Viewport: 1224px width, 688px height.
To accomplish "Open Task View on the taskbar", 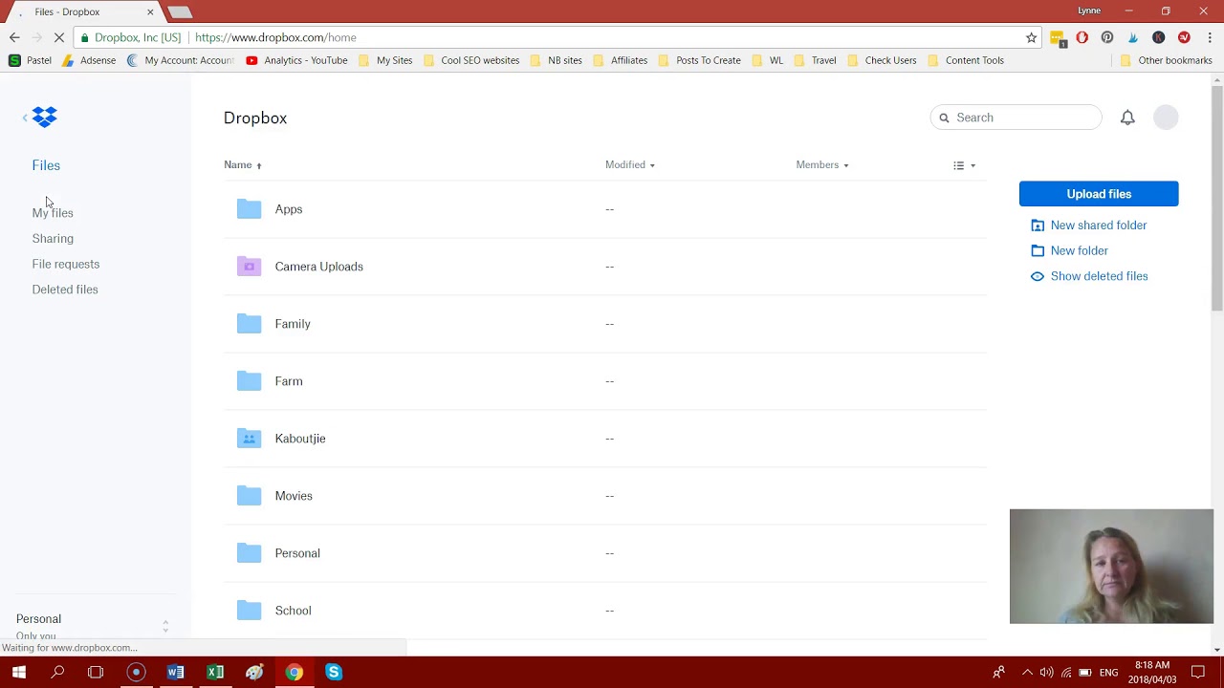I will point(96,672).
